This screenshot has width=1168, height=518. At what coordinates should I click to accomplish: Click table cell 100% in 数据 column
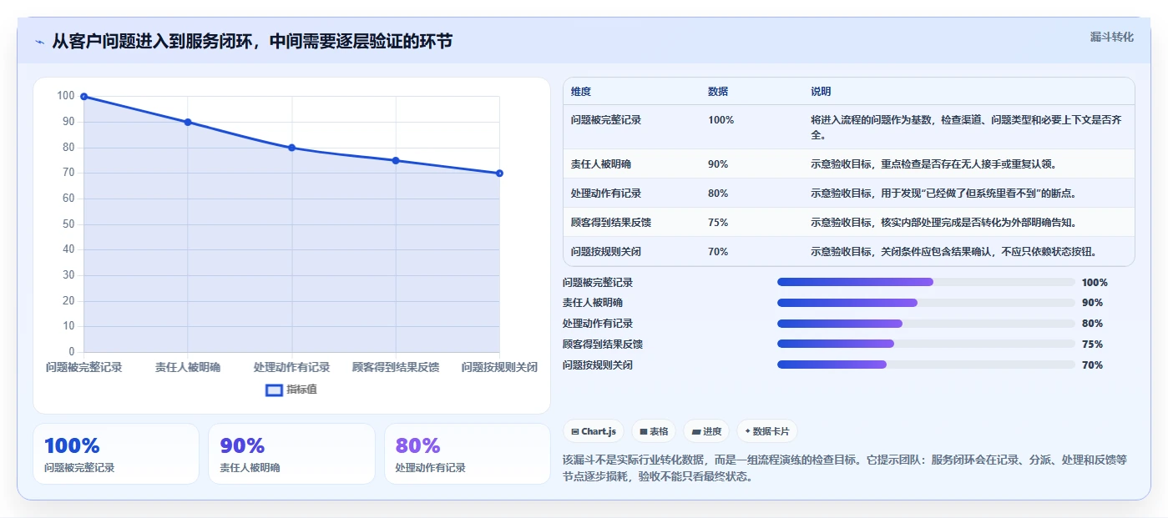721,120
